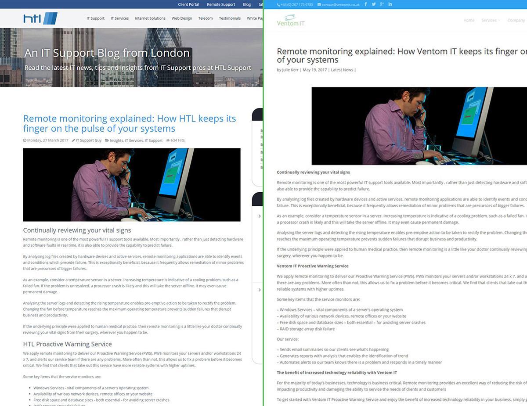Click the HTL logo
Screen dimensions: 527x406
[x=40, y=18]
